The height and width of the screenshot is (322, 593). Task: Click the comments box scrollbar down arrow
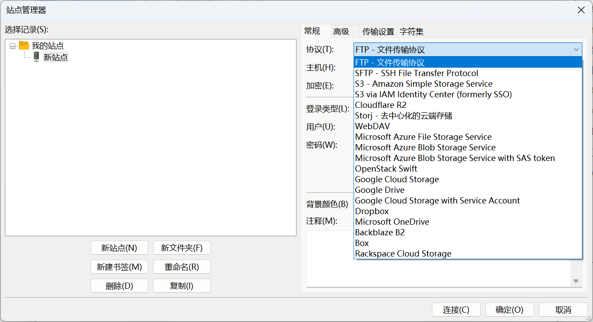pyautogui.click(x=576, y=281)
